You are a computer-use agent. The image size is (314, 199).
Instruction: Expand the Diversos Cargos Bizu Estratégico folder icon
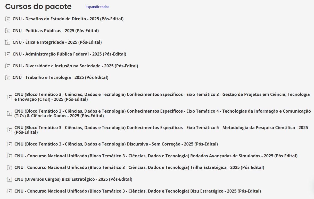coord(10,179)
